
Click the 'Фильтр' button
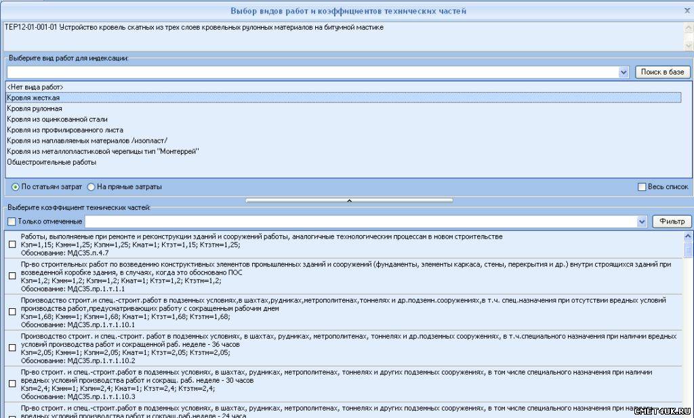coord(672,221)
